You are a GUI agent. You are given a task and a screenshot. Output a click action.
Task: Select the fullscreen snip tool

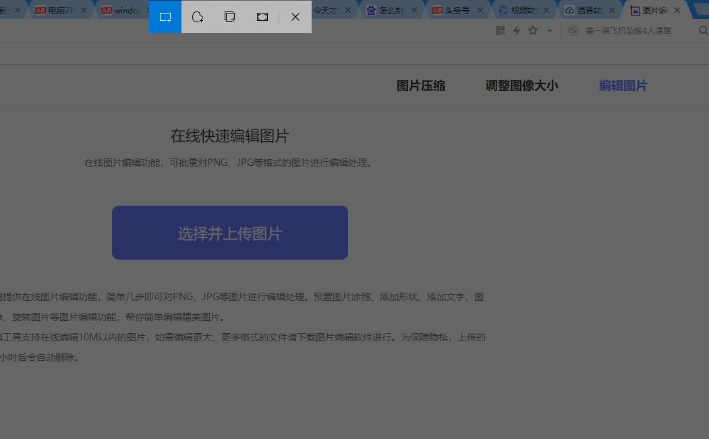click(262, 17)
